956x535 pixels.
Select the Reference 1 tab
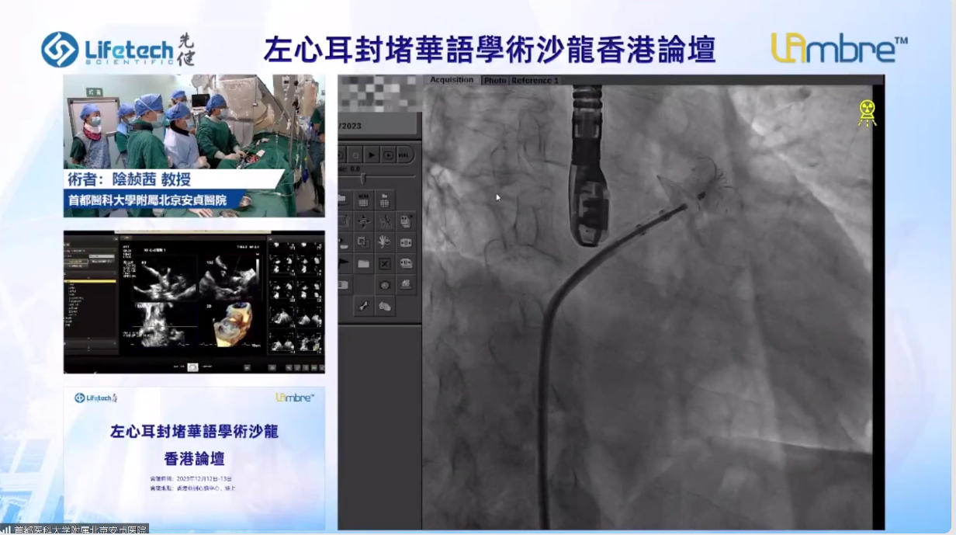coord(535,81)
